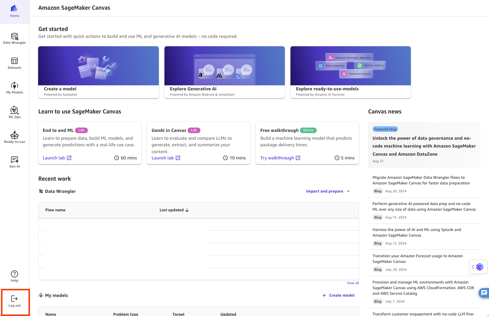This screenshot has height=316, width=489.
Task: Click View all under Data Wrangler table
Action: (353, 283)
